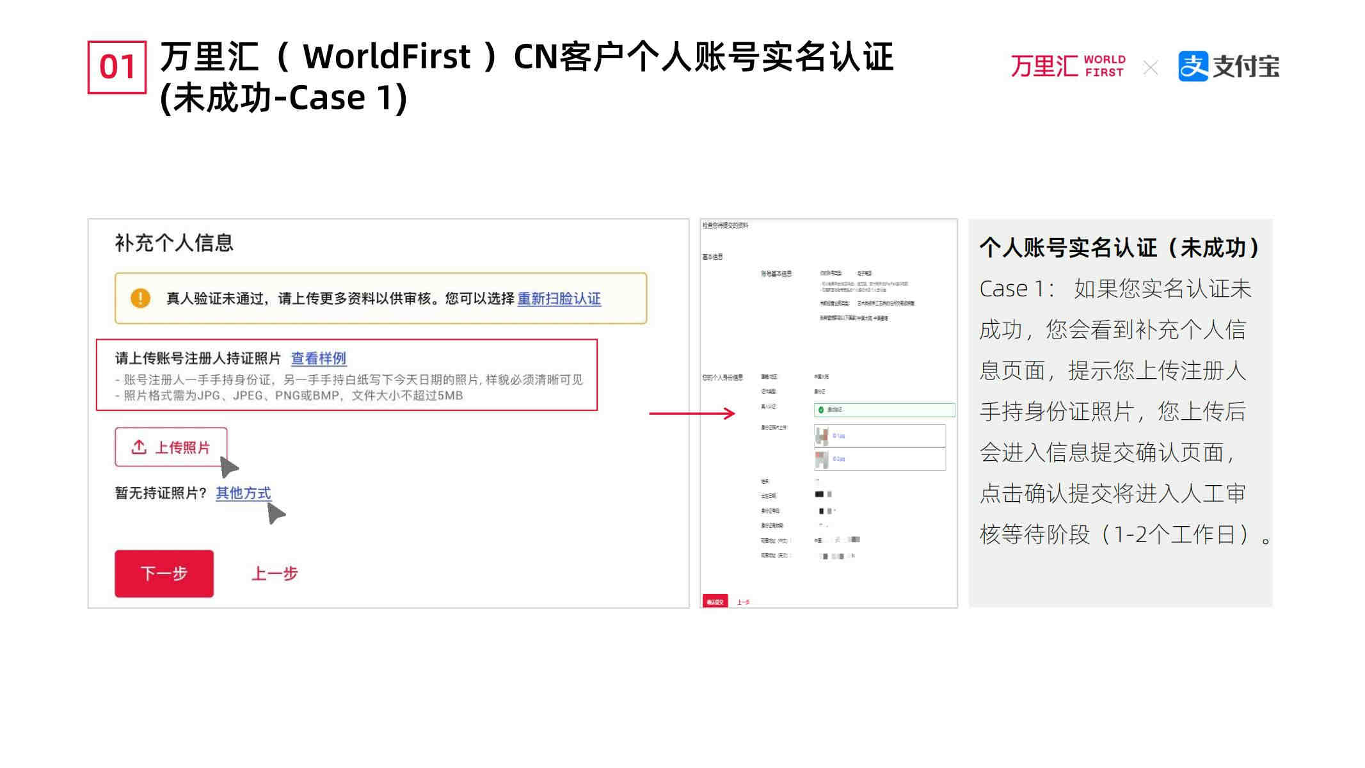Click the upload arrow icon in 上传照片

pyautogui.click(x=139, y=447)
